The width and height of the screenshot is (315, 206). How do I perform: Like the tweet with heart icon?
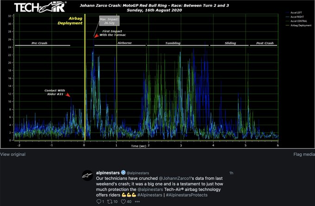pyautogui.click(x=123, y=201)
